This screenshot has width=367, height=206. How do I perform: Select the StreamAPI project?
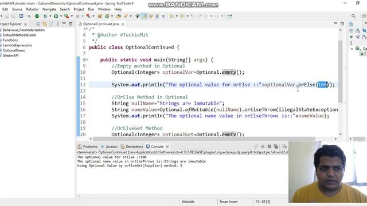[10, 56]
